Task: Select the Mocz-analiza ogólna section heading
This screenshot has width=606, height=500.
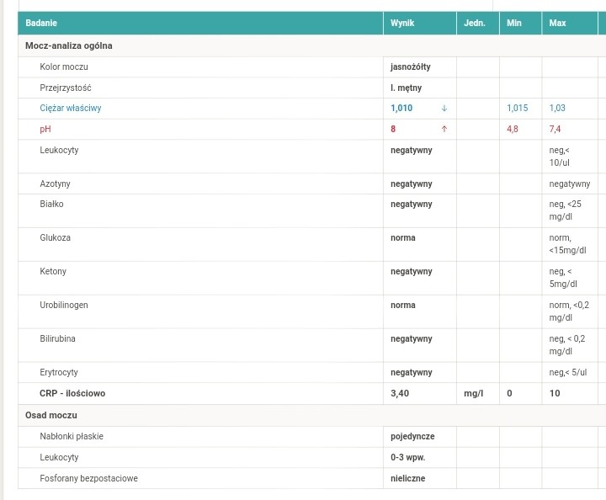Action: (x=69, y=45)
